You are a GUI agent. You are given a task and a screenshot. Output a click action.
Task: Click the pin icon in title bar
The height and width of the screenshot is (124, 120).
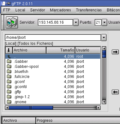pos(8,3)
